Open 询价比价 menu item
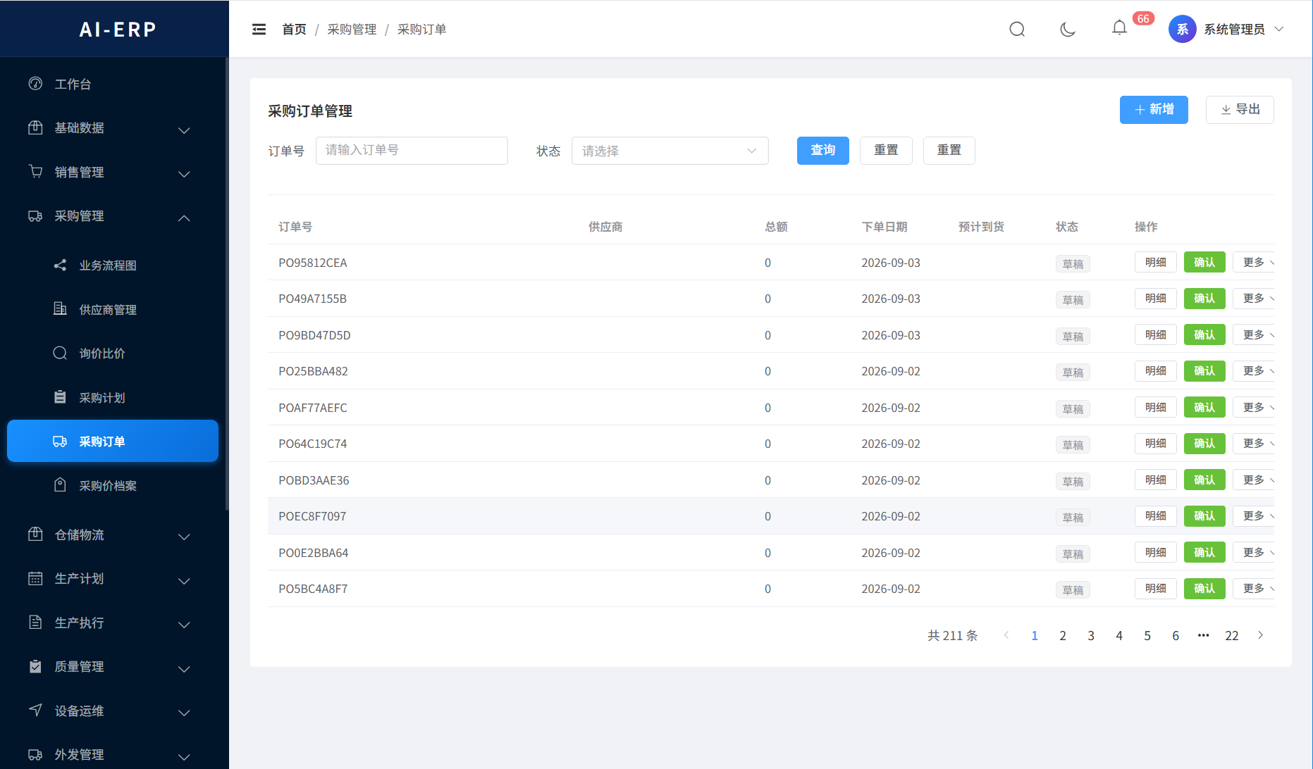 [x=113, y=354]
